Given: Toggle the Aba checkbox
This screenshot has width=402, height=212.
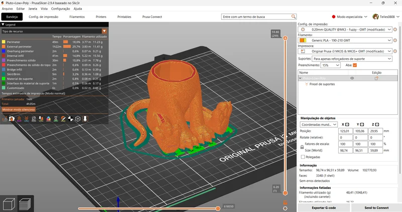Looking at the screenshot, I should (355, 65).
